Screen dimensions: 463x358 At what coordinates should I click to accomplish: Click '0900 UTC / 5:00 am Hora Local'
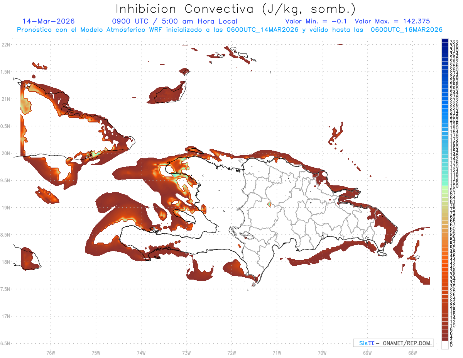point(174,21)
